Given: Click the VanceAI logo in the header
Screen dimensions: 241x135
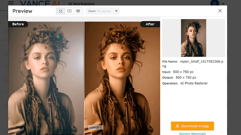Looking at the screenshot, I should pos(40,3).
